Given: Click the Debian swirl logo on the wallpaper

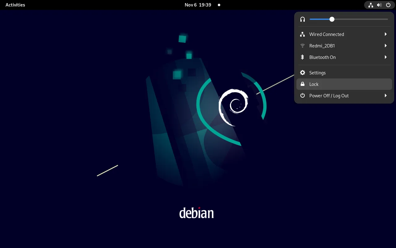Looking at the screenshot, I should pyautogui.click(x=233, y=107).
